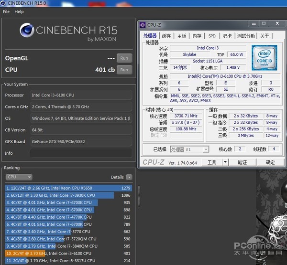Open the 处理器 #1 selection dropdown
287x265 pixels.
tap(189, 149)
